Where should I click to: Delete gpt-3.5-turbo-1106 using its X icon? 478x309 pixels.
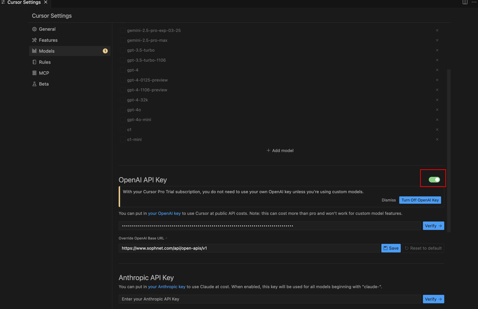tap(437, 60)
